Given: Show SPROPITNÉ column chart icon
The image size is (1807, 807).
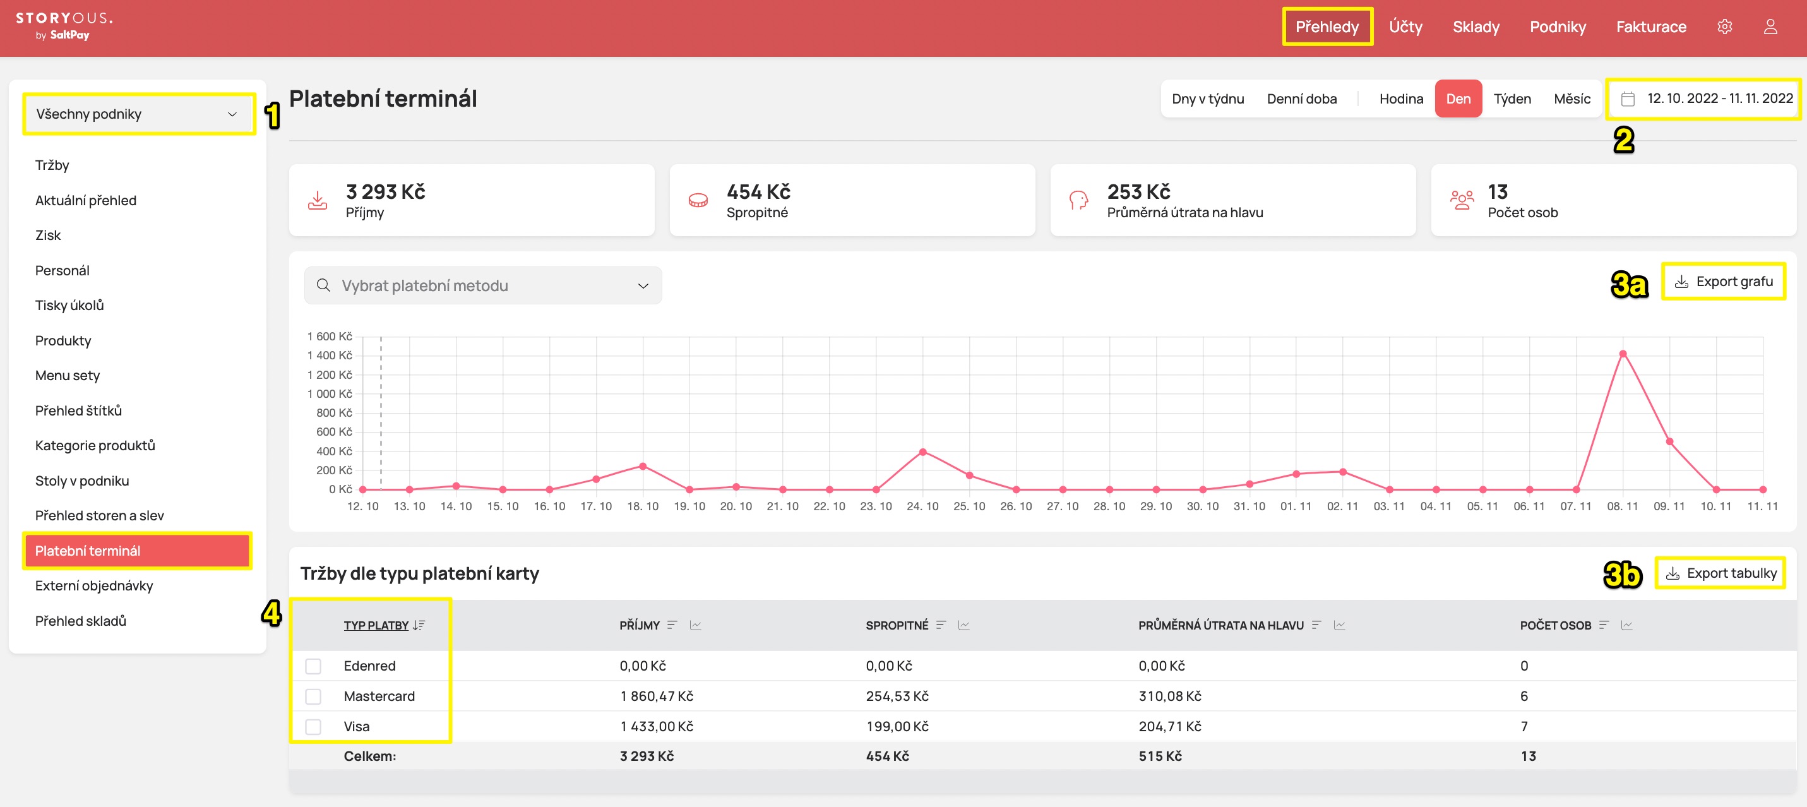Looking at the screenshot, I should (x=964, y=625).
